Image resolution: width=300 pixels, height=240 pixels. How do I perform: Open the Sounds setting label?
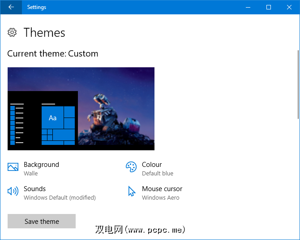(x=34, y=189)
